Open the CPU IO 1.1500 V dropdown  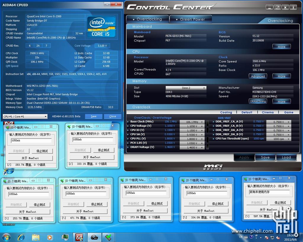point(192,131)
